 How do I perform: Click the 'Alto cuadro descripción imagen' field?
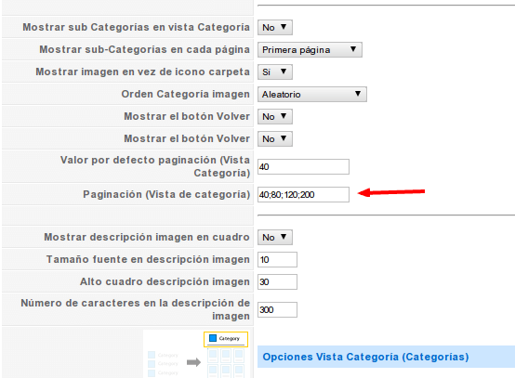[278, 282]
